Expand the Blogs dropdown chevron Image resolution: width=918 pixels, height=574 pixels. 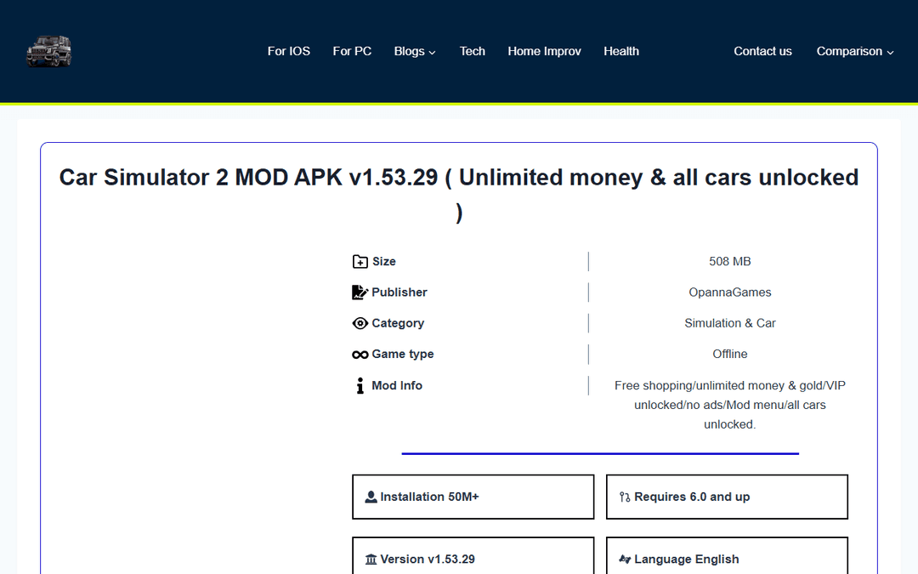pos(432,52)
